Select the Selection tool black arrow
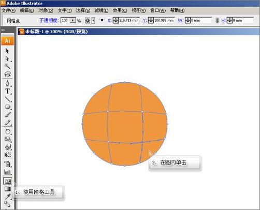The width and height of the screenshot is (260, 210). (x=7, y=51)
